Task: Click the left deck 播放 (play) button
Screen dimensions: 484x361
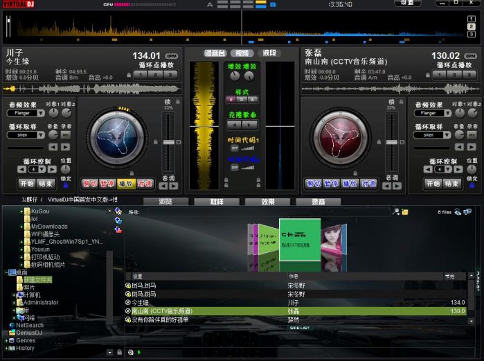Action: pyautogui.click(x=126, y=184)
